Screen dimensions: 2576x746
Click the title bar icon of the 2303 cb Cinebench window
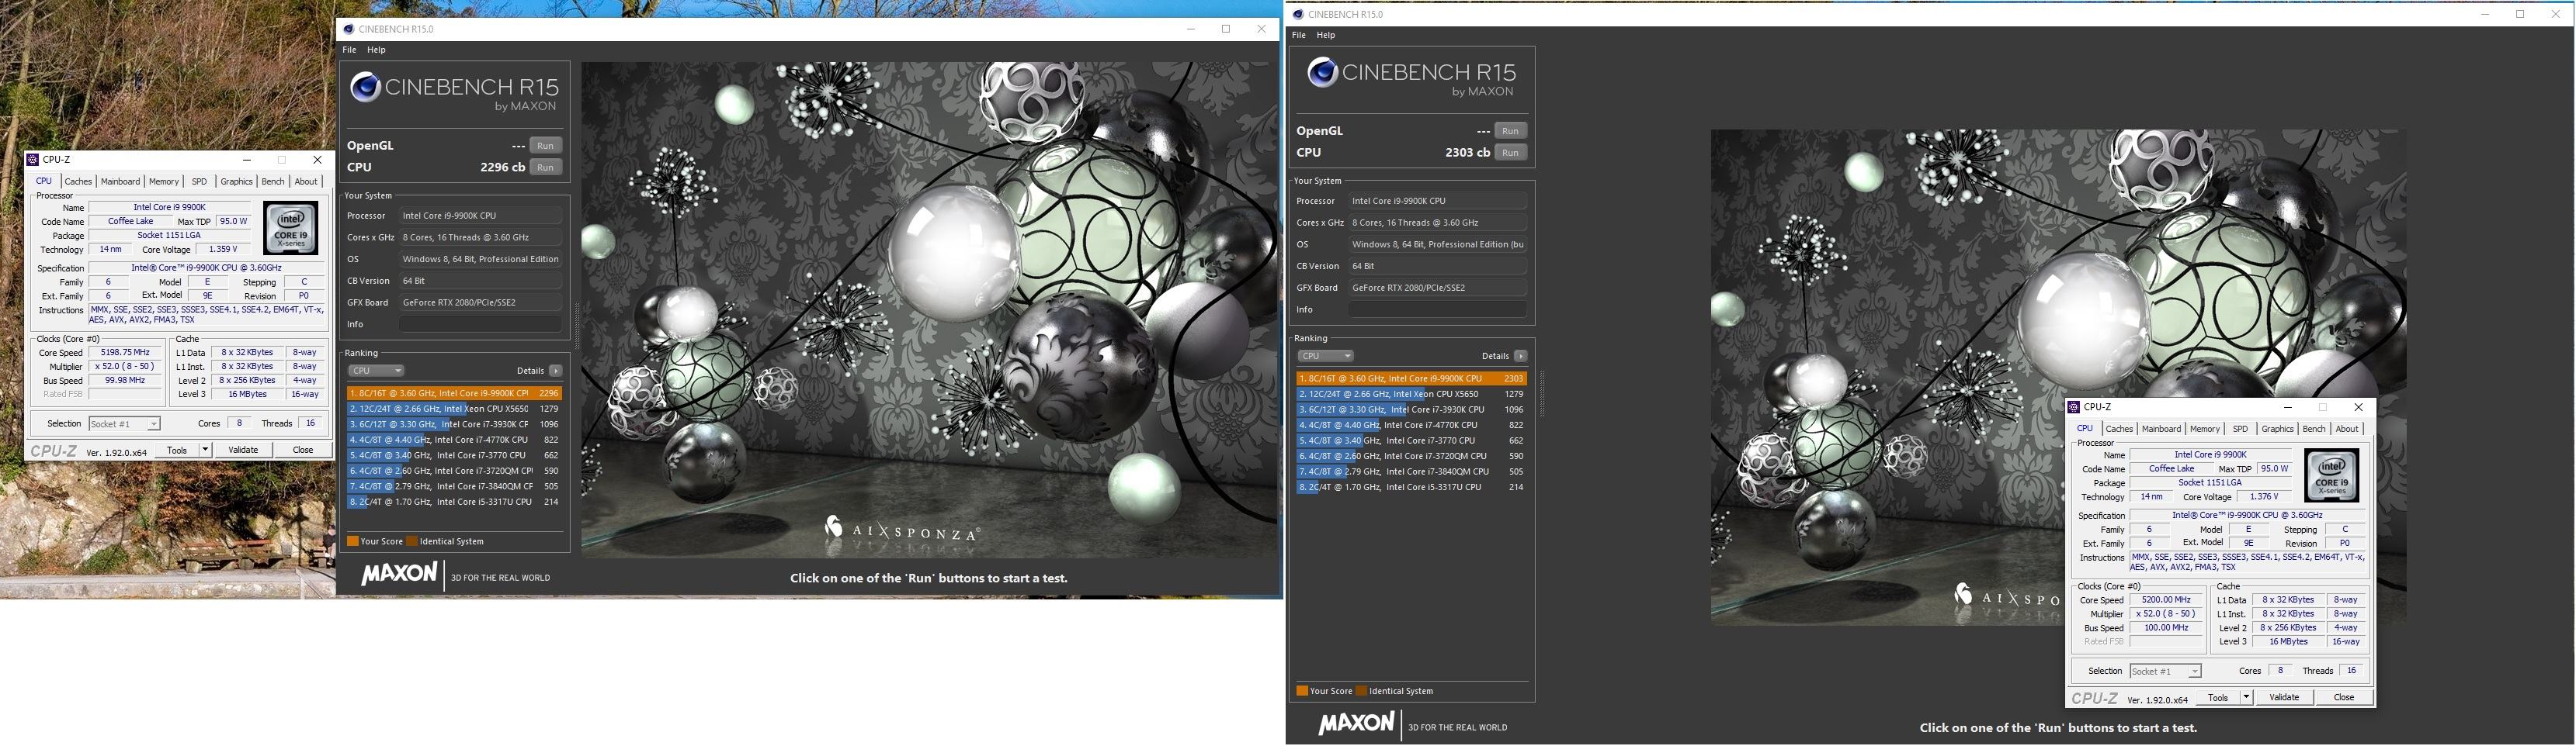[x=1298, y=14]
